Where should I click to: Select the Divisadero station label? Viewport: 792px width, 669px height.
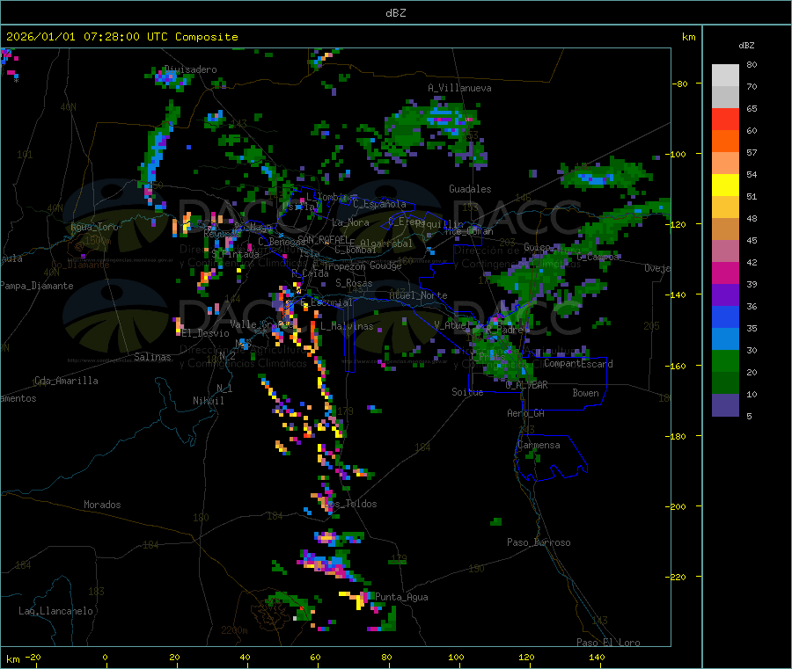[191, 69]
